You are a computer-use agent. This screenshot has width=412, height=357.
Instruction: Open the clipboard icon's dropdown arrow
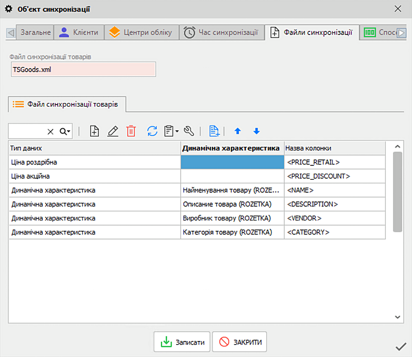pos(177,131)
